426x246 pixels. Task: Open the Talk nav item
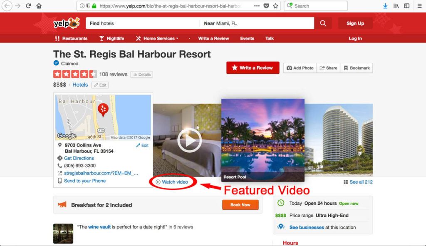(270, 38)
